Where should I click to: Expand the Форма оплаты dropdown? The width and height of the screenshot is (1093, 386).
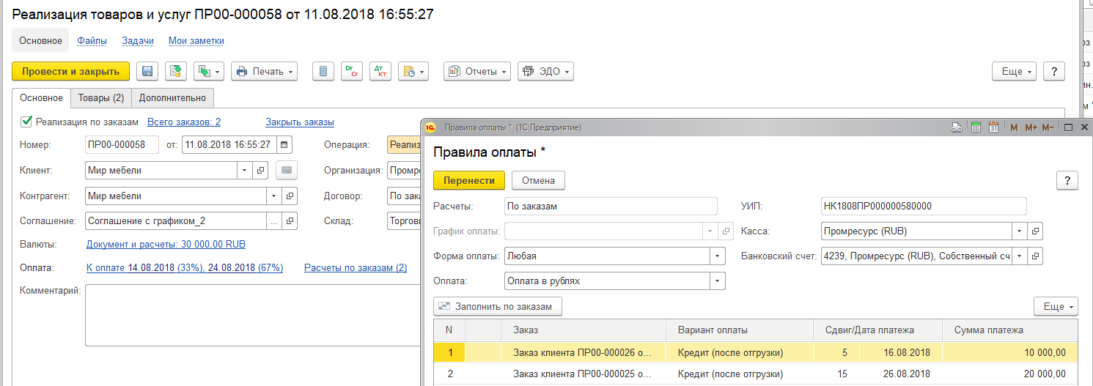point(717,256)
